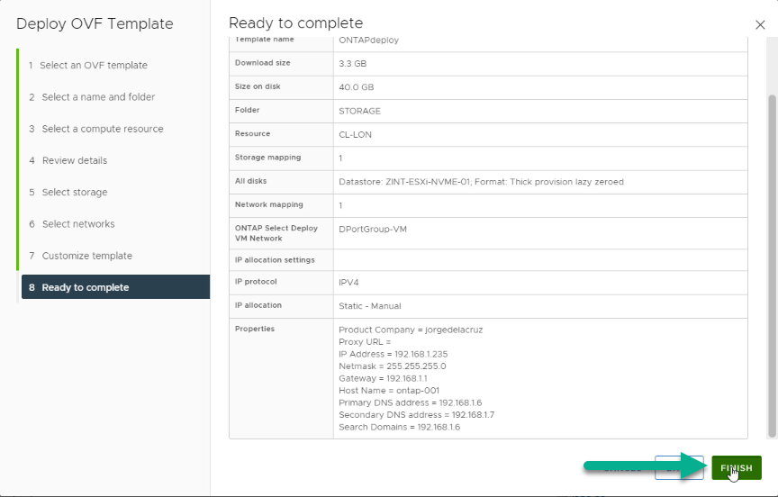Click the Netmask = 255.255.255.0 line

pos(392,366)
